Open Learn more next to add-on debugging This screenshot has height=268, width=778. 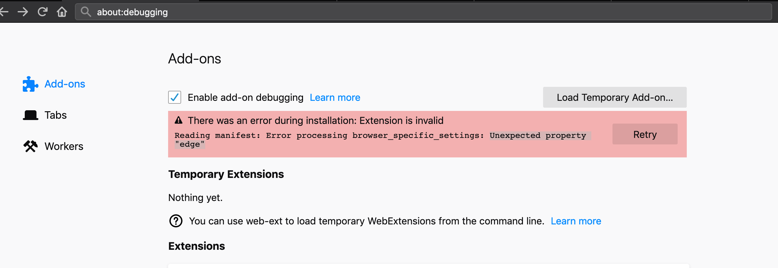tap(335, 97)
